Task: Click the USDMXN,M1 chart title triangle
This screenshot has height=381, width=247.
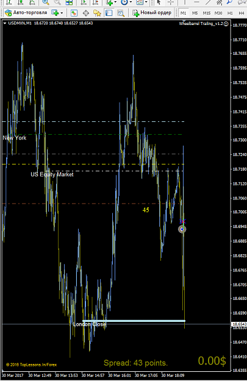Action: [x=5, y=23]
